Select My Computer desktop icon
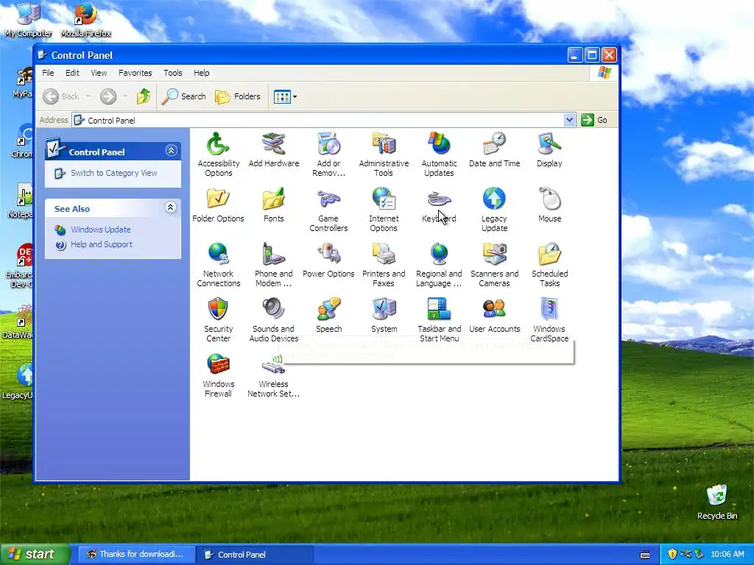Screen dimensions: 754x565 [29, 20]
